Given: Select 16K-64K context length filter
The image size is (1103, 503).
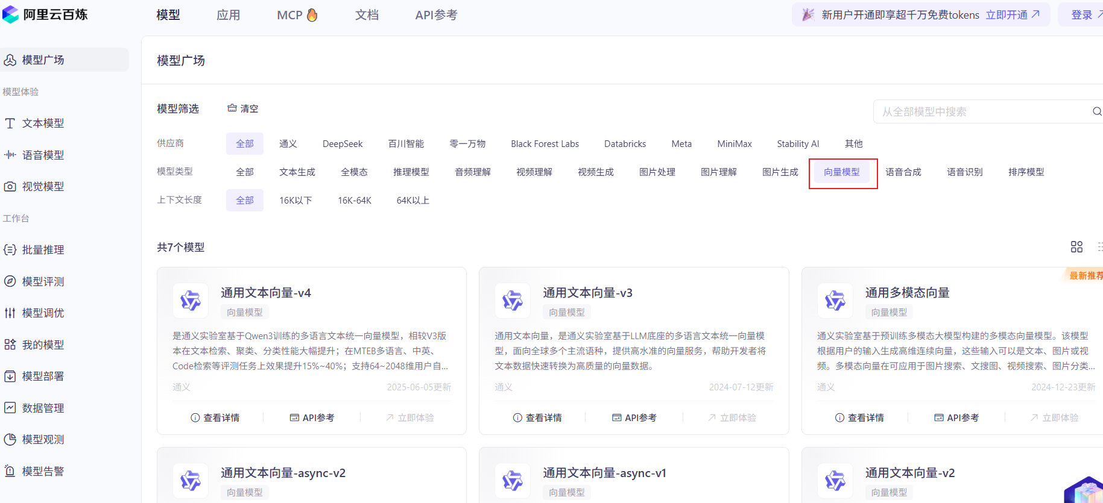Looking at the screenshot, I should pyautogui.click(x=355, y=201).
